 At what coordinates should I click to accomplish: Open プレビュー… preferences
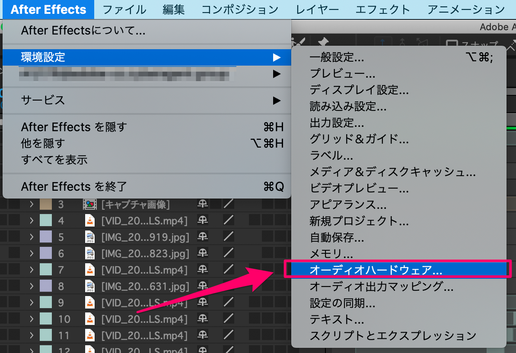point(399,74)
